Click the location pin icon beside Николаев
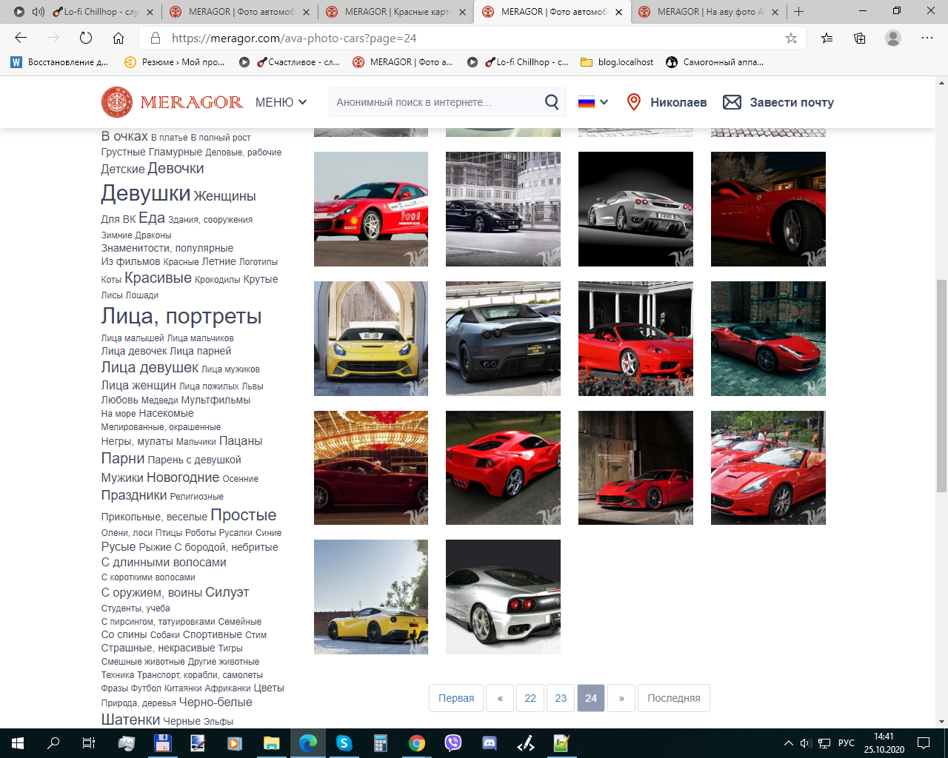Screen dimensions: 948x758 pos(633,102)
